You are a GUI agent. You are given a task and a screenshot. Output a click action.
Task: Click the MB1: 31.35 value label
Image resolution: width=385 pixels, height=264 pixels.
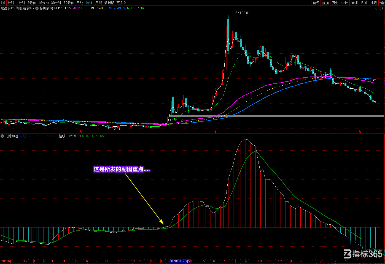point(63,8)
